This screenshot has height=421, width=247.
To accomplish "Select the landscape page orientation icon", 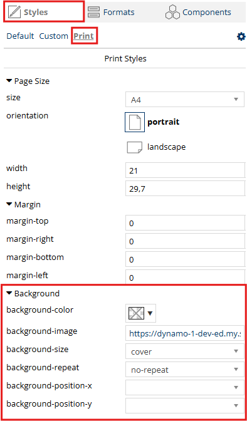I will click(x=134, y=147).
